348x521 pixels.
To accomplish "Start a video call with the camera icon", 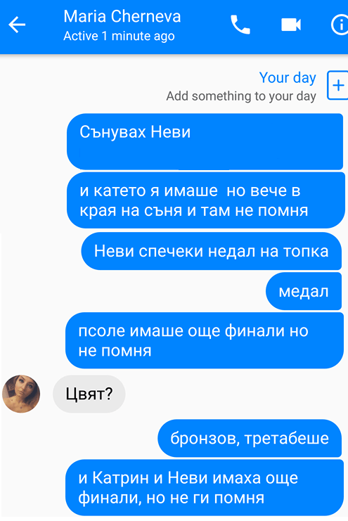I will click(291, 25).
